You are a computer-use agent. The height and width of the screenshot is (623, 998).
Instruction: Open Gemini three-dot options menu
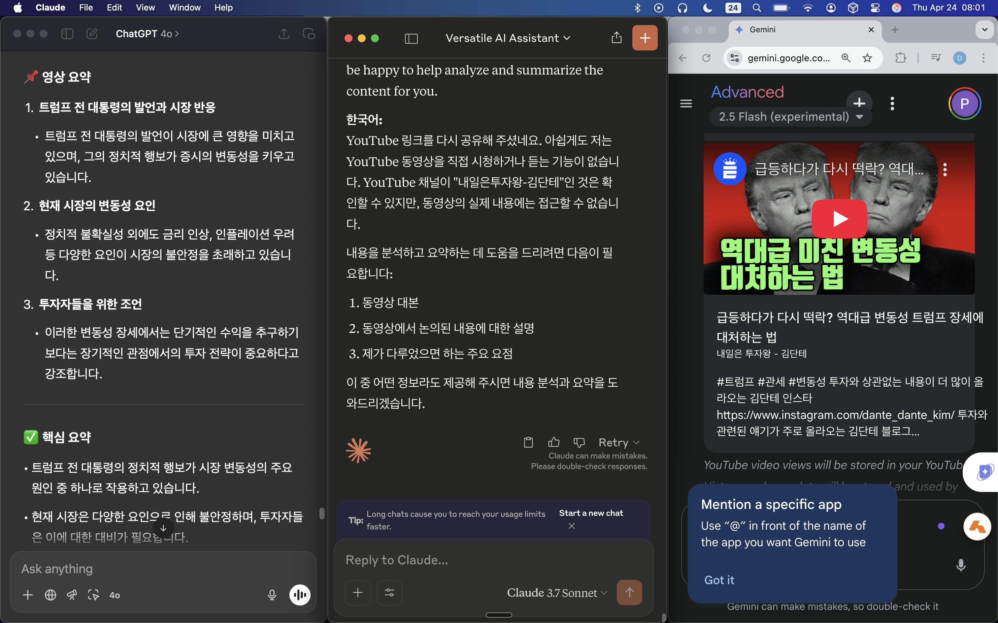coord(892,104)
